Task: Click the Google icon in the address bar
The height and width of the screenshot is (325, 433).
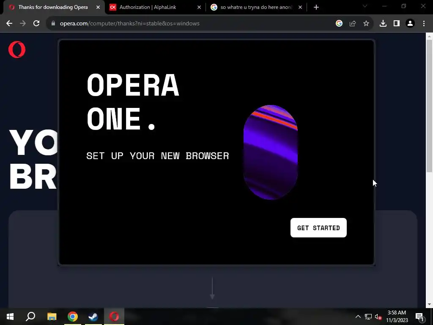Action: click(339, 24)
